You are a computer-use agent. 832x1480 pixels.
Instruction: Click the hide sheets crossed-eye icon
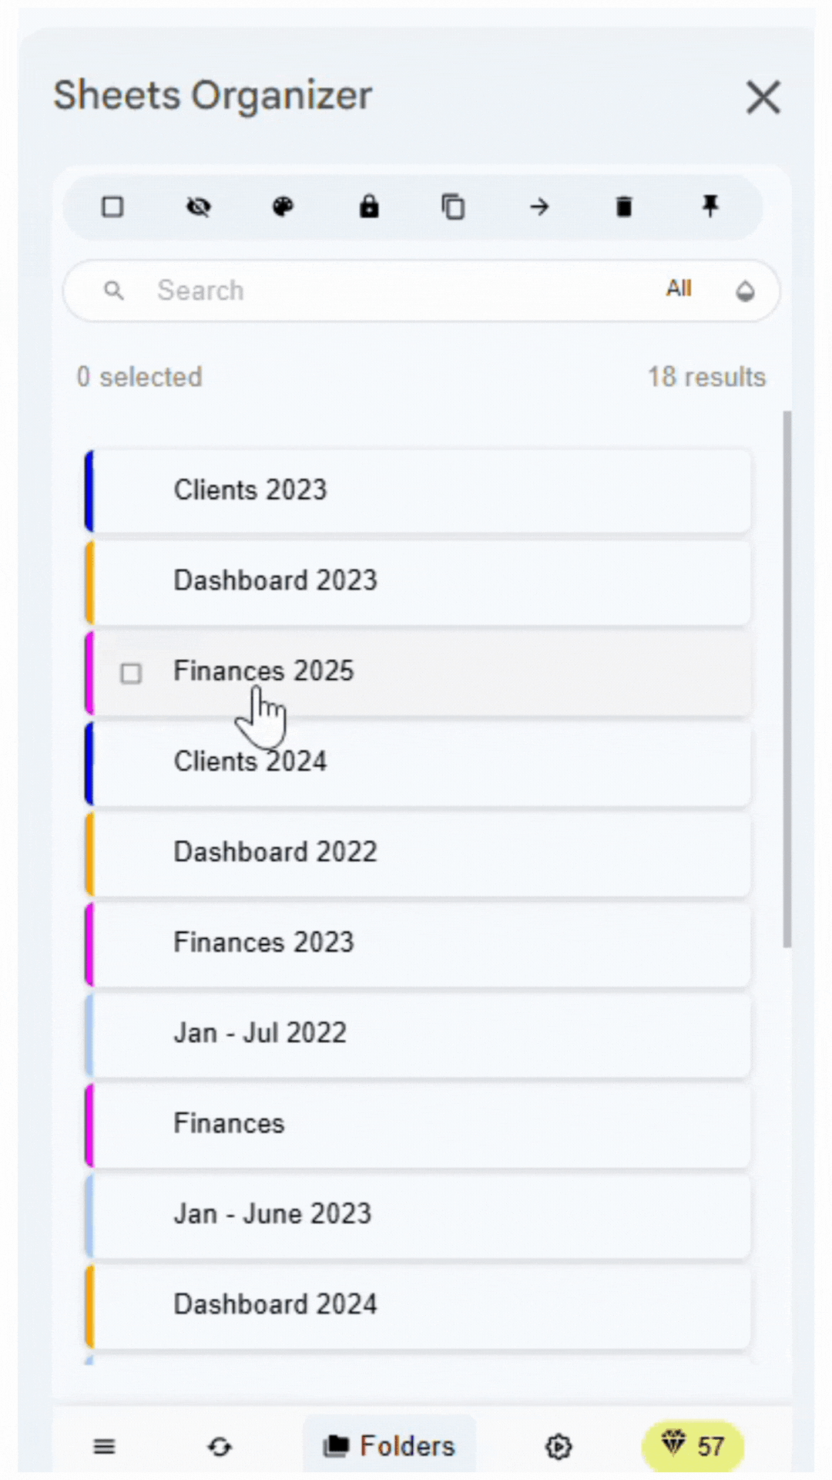pos(199,207)
